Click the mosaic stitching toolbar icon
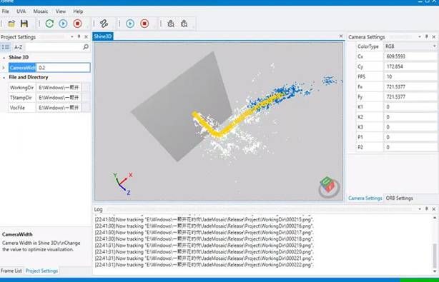Viewport: 439px width, 282px height. click(x=104, y=24)
